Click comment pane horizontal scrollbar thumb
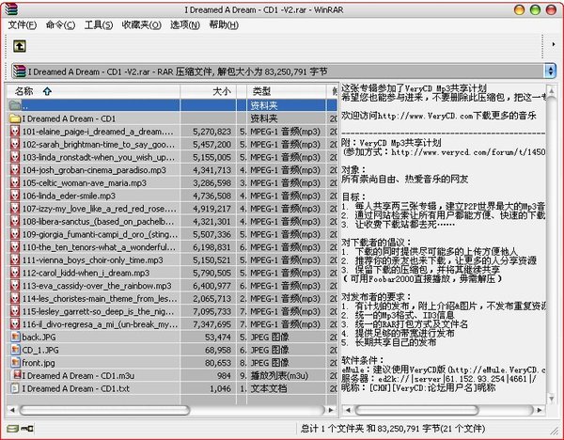The image size is (564, 440). pos(416,410)
